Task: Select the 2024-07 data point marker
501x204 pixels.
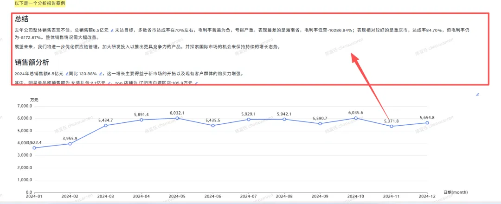Action: click(249, 120)
